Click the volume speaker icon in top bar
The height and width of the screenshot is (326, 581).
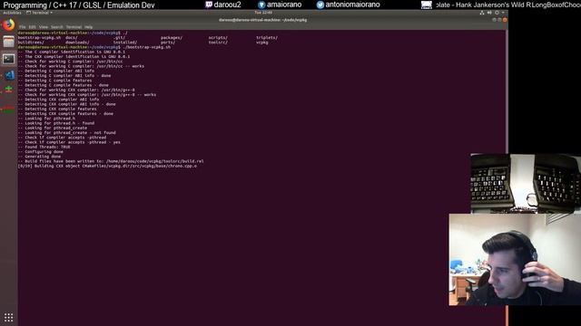click(489, 13)
